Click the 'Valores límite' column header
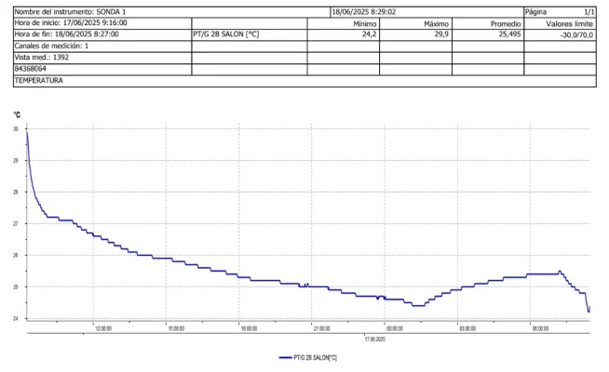Viewport: 609px width, 372px height. (569, 23)
